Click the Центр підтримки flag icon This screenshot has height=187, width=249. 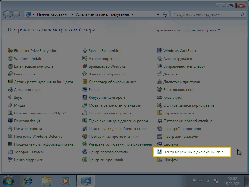(x=10, y=160)
